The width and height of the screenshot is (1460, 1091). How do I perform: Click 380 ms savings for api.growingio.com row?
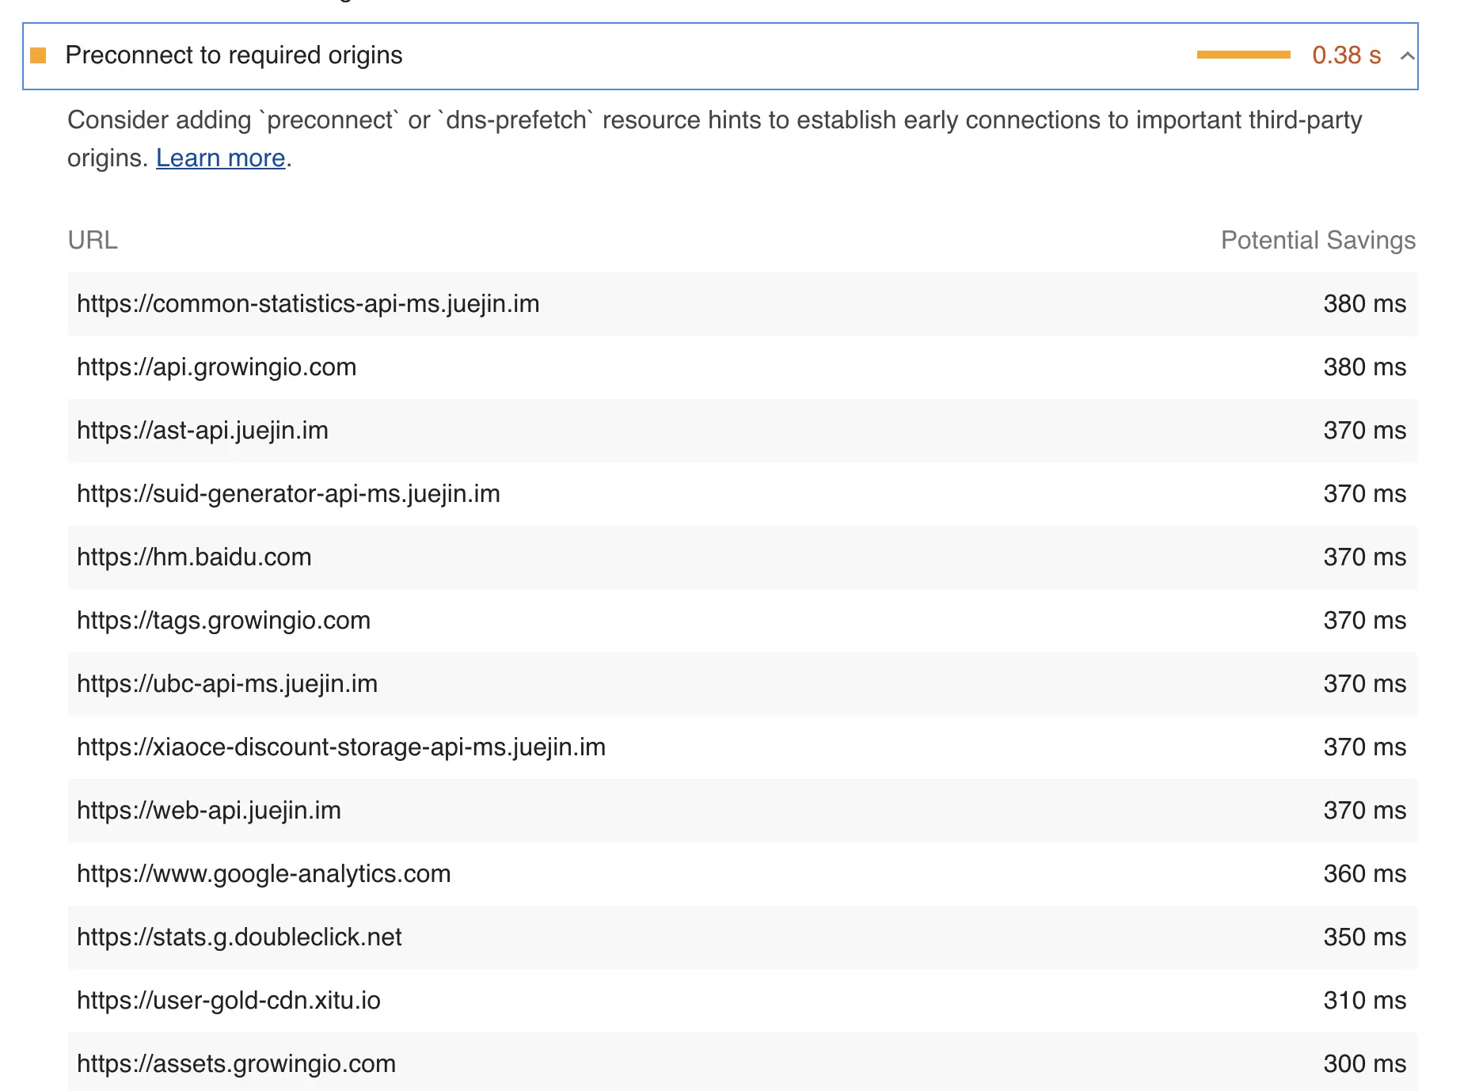[x=1364, y=367]
